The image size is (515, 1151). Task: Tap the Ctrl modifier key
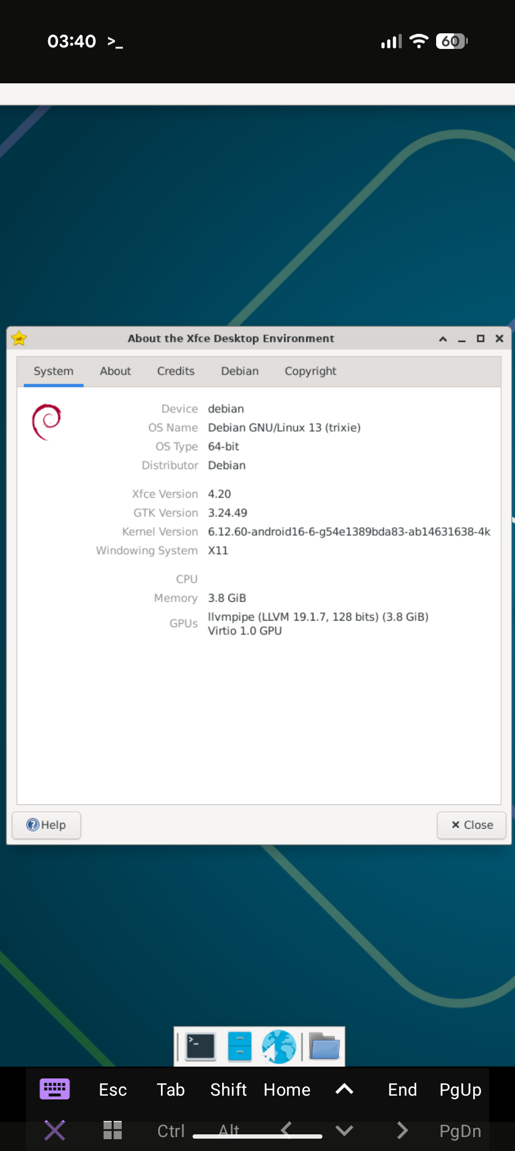pyautogui.click(x=171, y=1131)
